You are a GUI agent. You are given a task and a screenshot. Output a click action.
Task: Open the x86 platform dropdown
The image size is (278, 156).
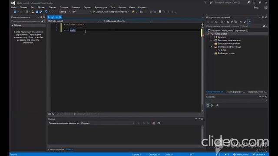click(x=81, y=12)
